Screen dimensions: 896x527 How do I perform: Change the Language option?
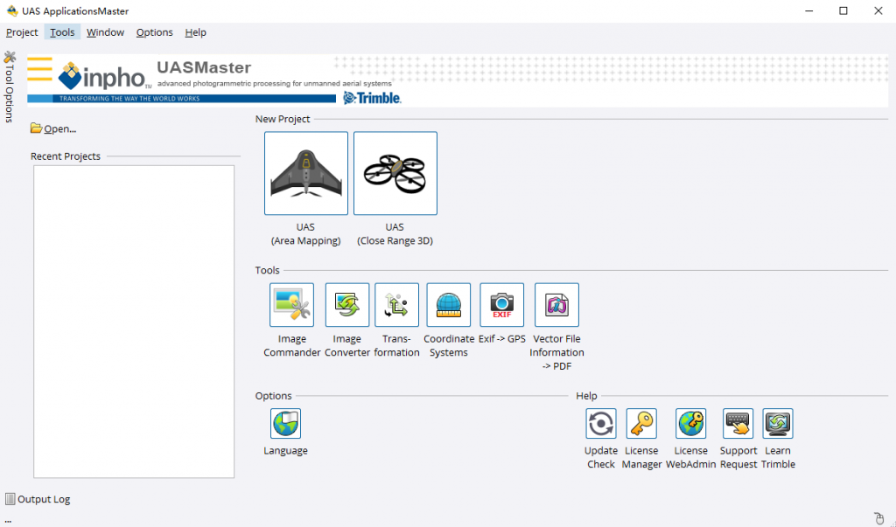pyautogui.click(x=286, y=423)
